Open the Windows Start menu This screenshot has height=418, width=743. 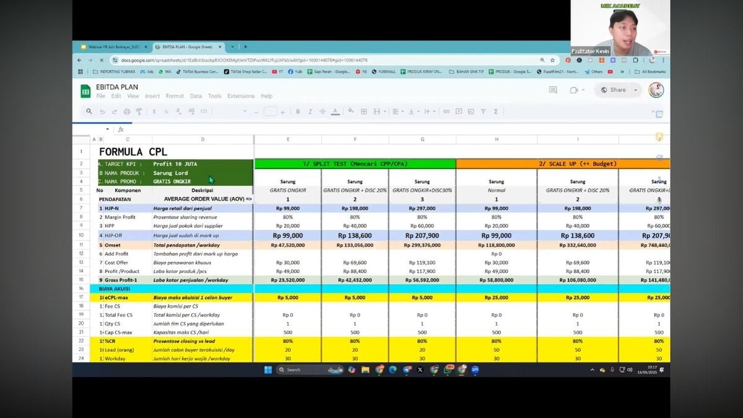[268, 370]
